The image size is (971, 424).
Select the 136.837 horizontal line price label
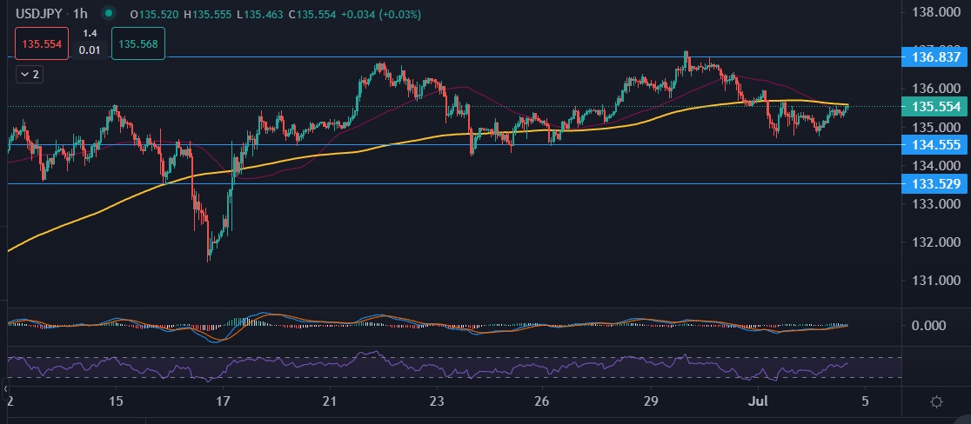935,56
